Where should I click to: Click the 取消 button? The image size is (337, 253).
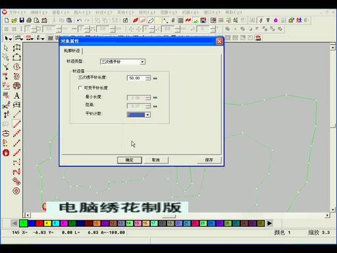coord(156,160)
